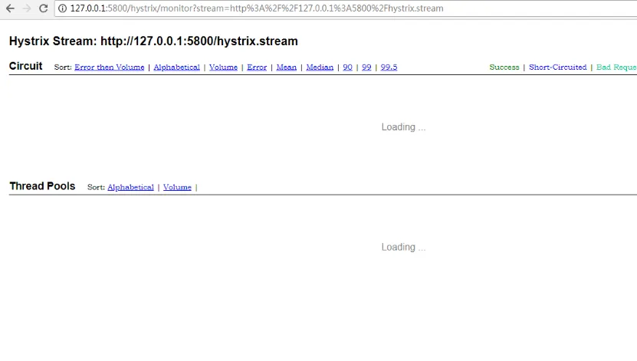Click the browser forward arrow
Viewport: 637px width, 361px height.
[27, 8]
